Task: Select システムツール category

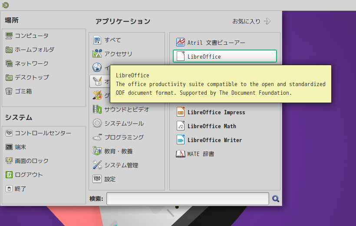Action: (x=118, y=123)
